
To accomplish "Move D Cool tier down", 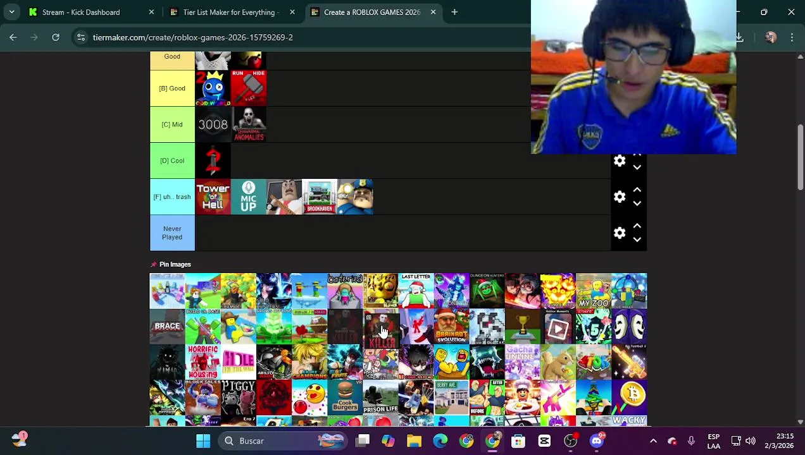I will [637, 167].
